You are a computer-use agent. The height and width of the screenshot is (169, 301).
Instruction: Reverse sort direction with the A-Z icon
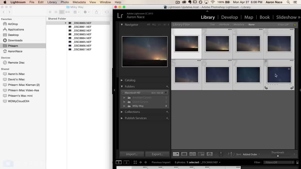pyautogui.click(x=231, y=154)
